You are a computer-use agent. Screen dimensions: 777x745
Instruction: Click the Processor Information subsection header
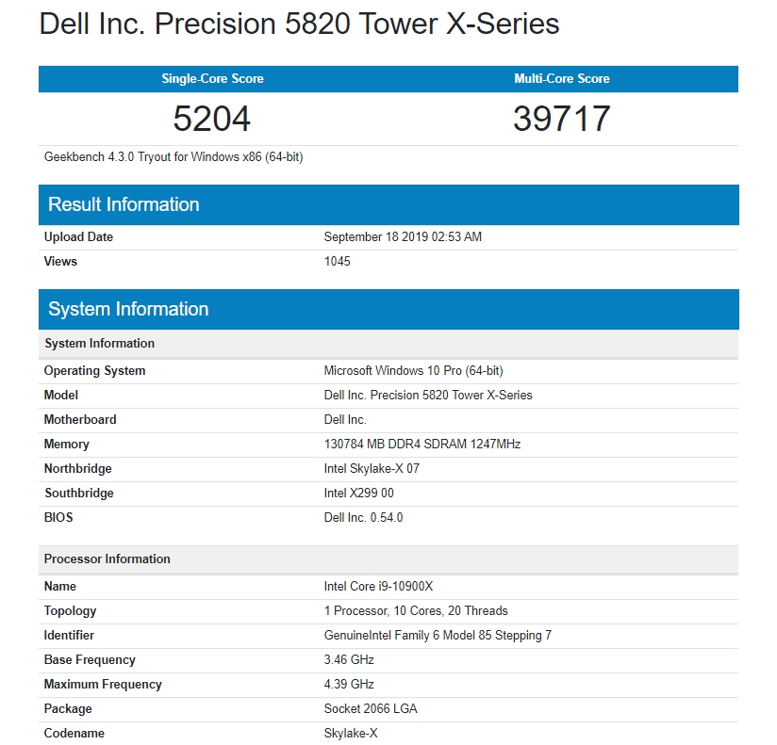[107, 559]
